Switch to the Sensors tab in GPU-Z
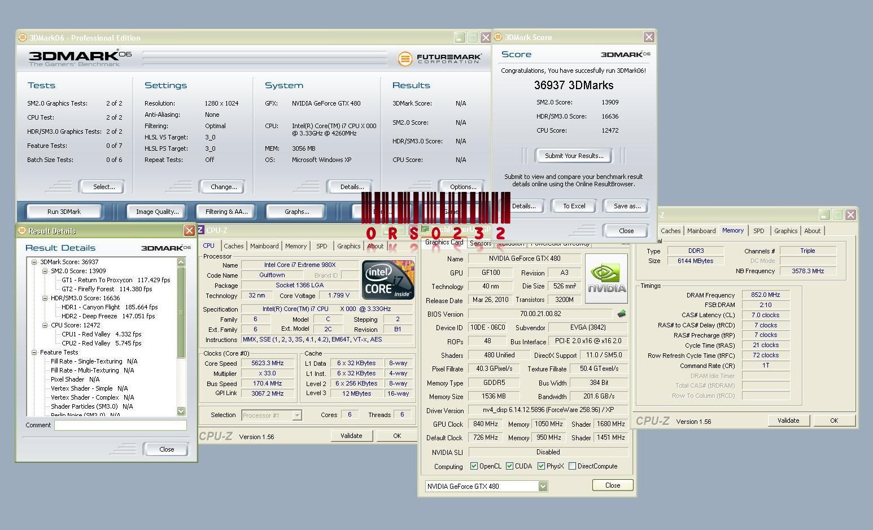 click(x=481, y=243)
